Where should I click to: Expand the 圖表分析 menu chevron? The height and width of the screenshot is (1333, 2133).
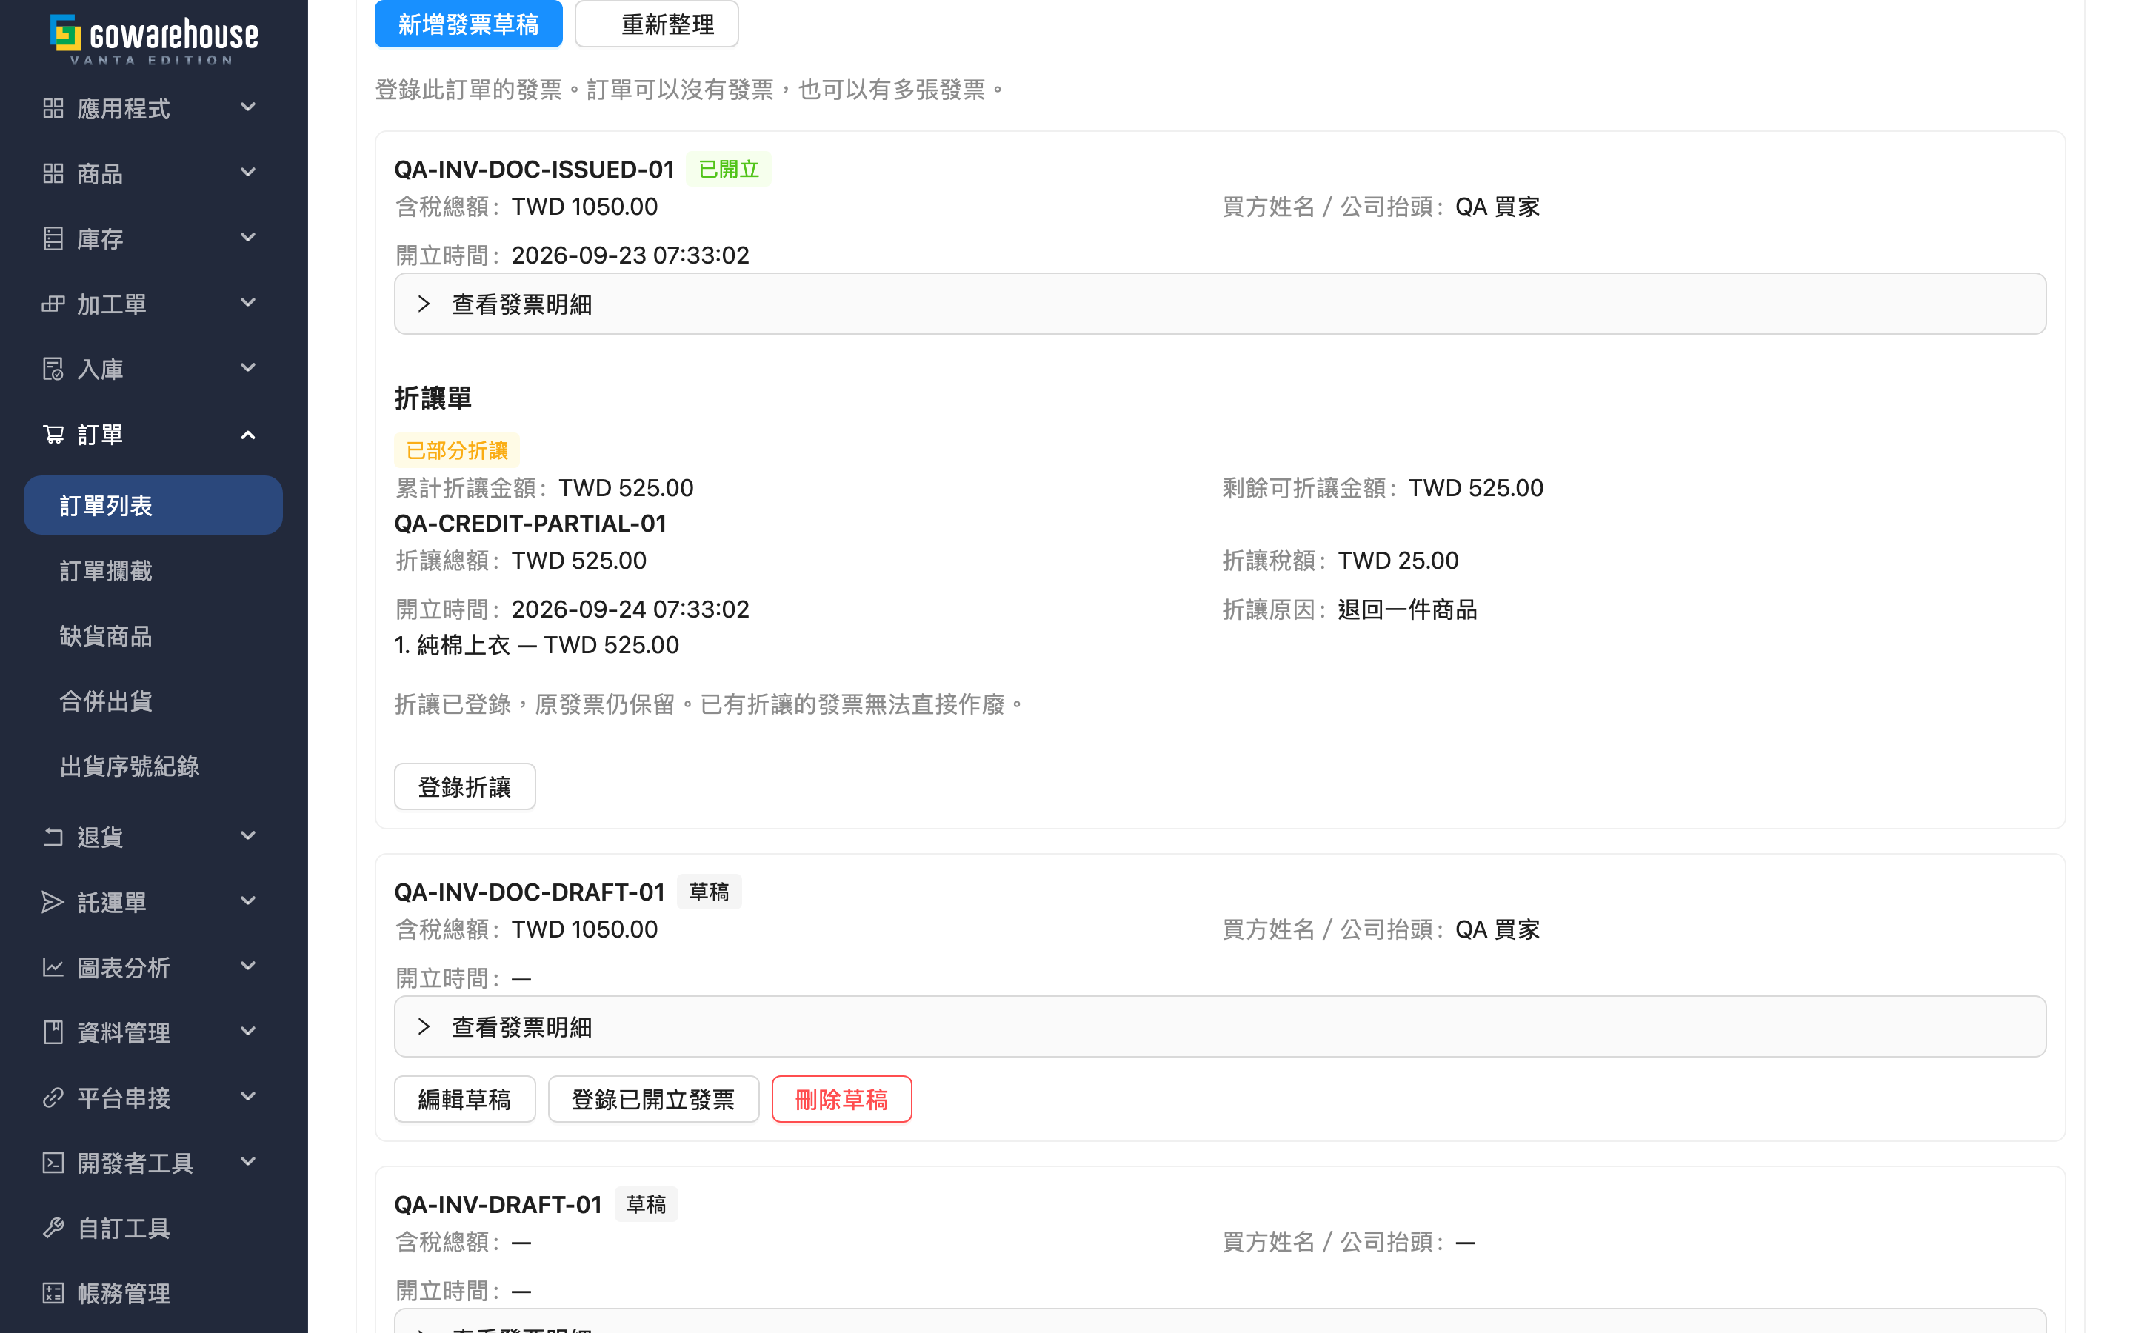pyautogui.click(x=249, y=966)
